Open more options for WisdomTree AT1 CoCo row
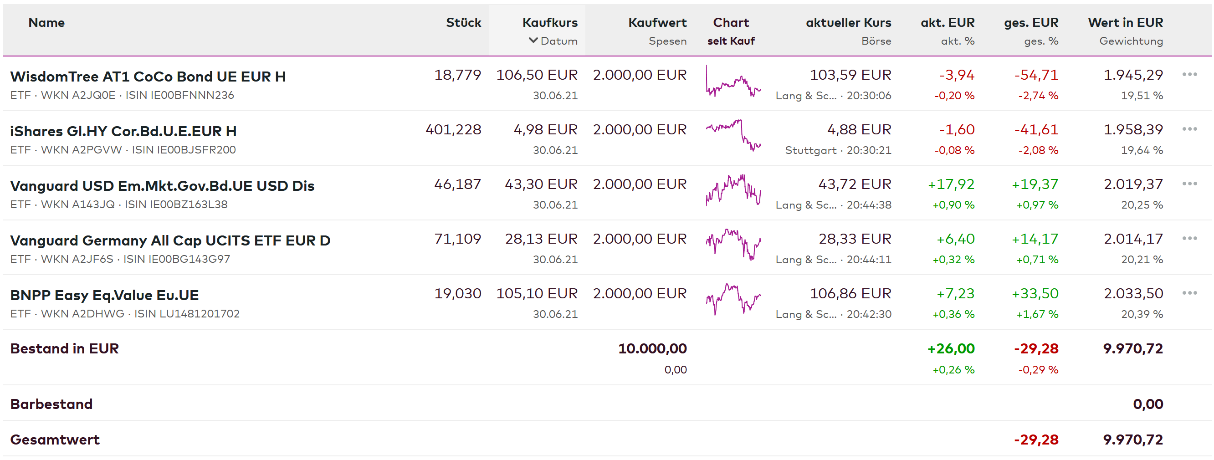The height and width of the screenshot is (460, 1214). [x=1189, y=75]
